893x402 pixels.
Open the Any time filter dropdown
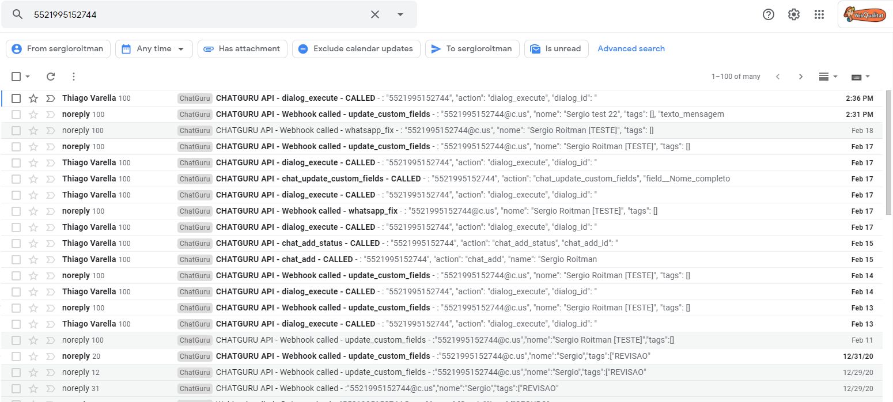[x=154, y=49]
